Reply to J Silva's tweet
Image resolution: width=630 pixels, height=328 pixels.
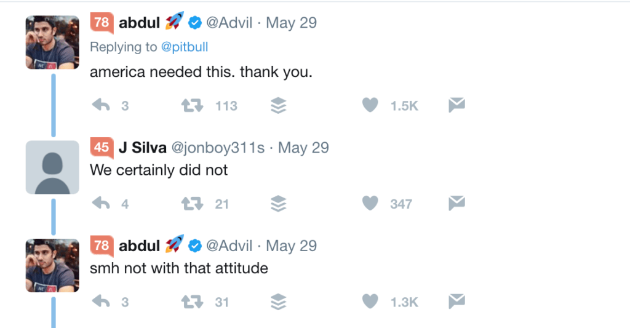[x=101, y=204]
